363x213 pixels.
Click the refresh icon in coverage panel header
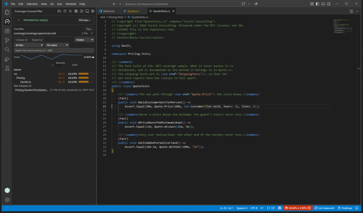[65, 11]
